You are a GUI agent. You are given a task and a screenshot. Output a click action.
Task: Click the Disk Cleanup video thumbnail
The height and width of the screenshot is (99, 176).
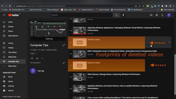(x=79, y=77)
